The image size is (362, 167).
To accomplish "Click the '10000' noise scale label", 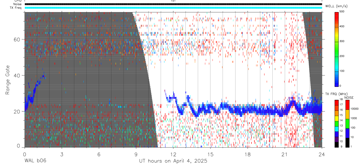I will point(355,109).
